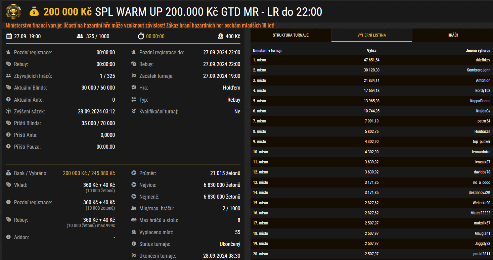
Task: Click the table icon beside 'Max hráčů u stolu'
Action: click(134, 220)
